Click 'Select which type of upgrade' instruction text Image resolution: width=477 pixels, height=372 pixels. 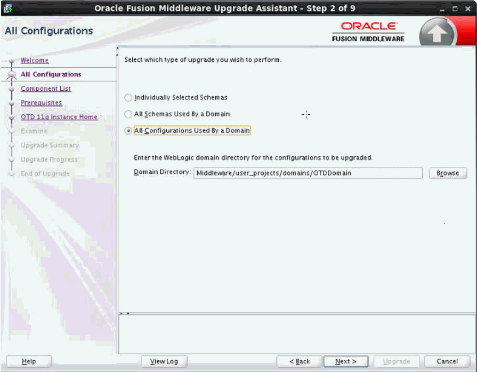(x=203, y=60)
